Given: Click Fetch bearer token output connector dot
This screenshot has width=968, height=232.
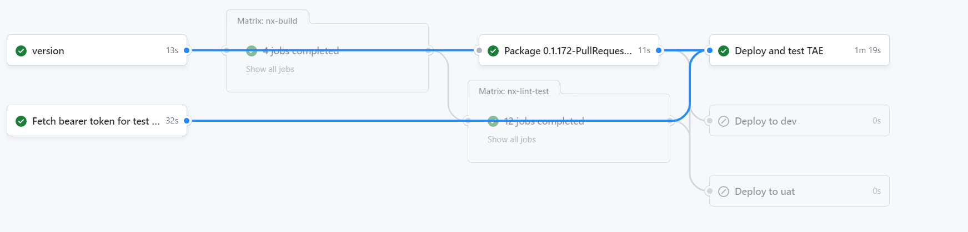Looking at the screenshot, I should (x=187, y=121).
